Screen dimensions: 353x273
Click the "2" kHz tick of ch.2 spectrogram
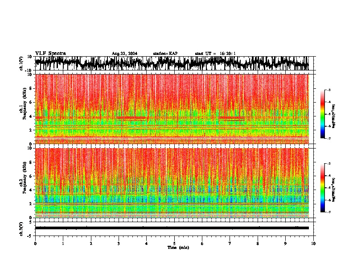(31, 204)
